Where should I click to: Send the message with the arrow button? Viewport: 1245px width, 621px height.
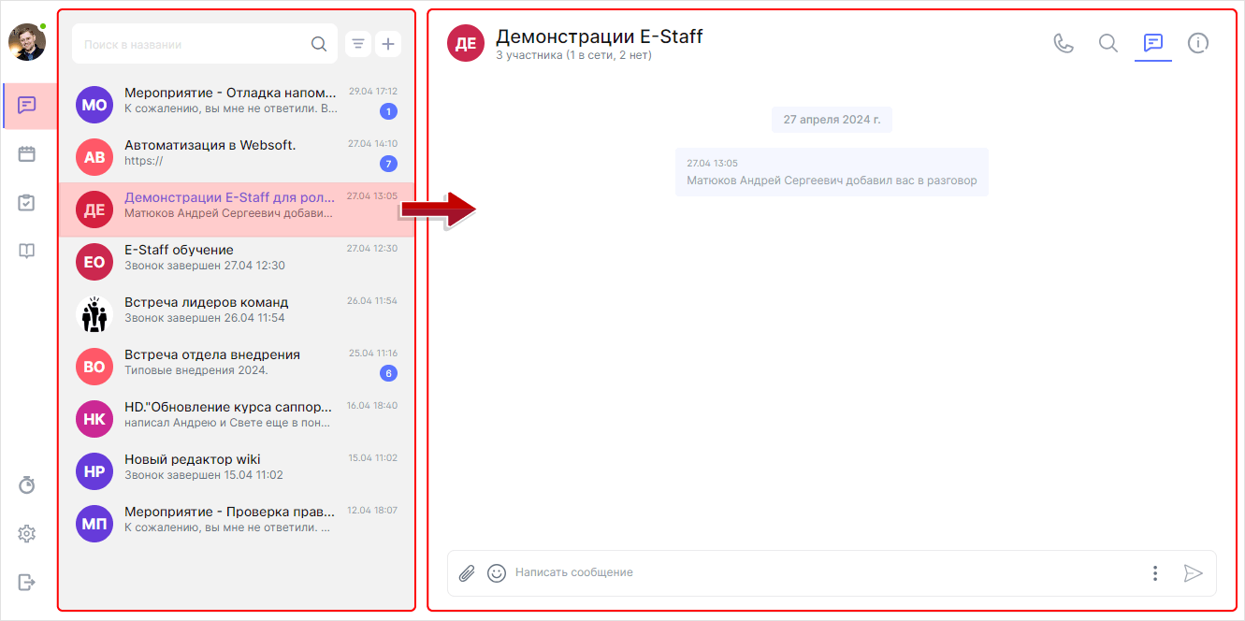tap(1194, 573)
